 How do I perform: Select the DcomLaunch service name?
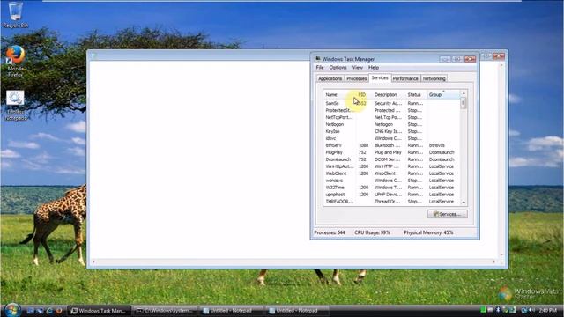tap(338, 159)
